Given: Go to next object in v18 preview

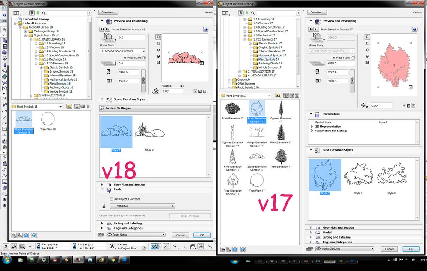Looking at the screenshot, I should tap(107, 29).
